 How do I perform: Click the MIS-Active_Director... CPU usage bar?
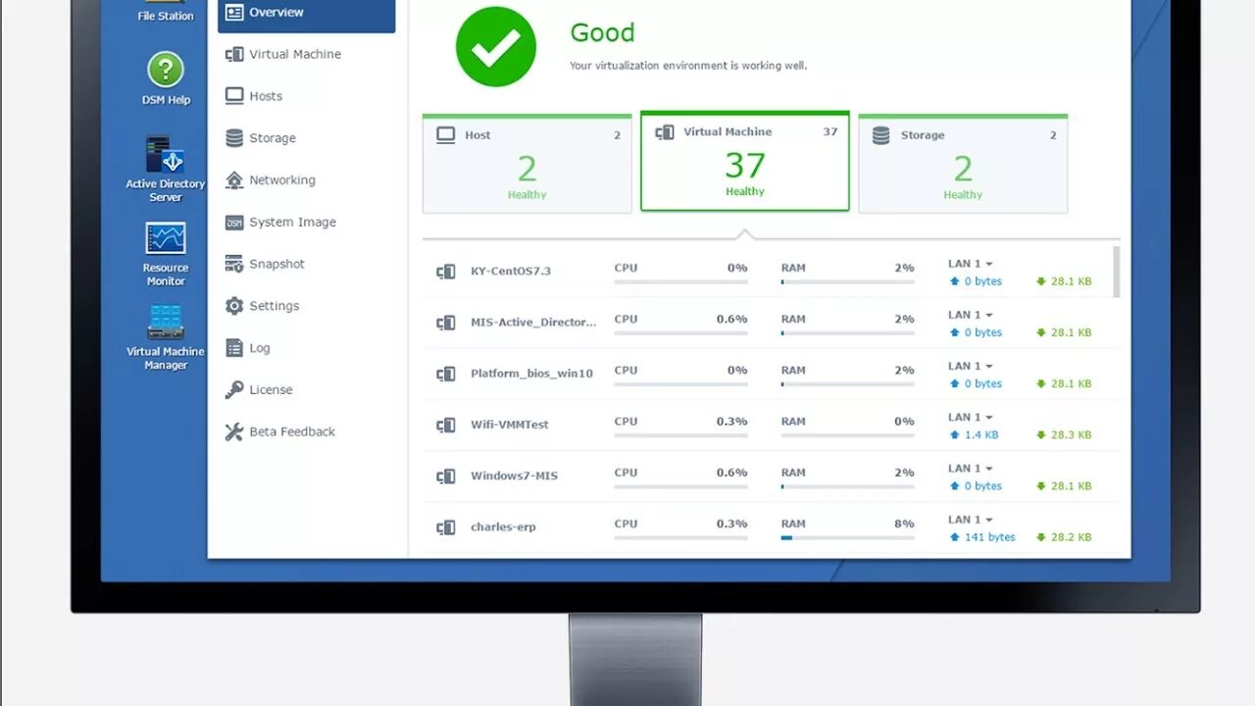point(680,332)
